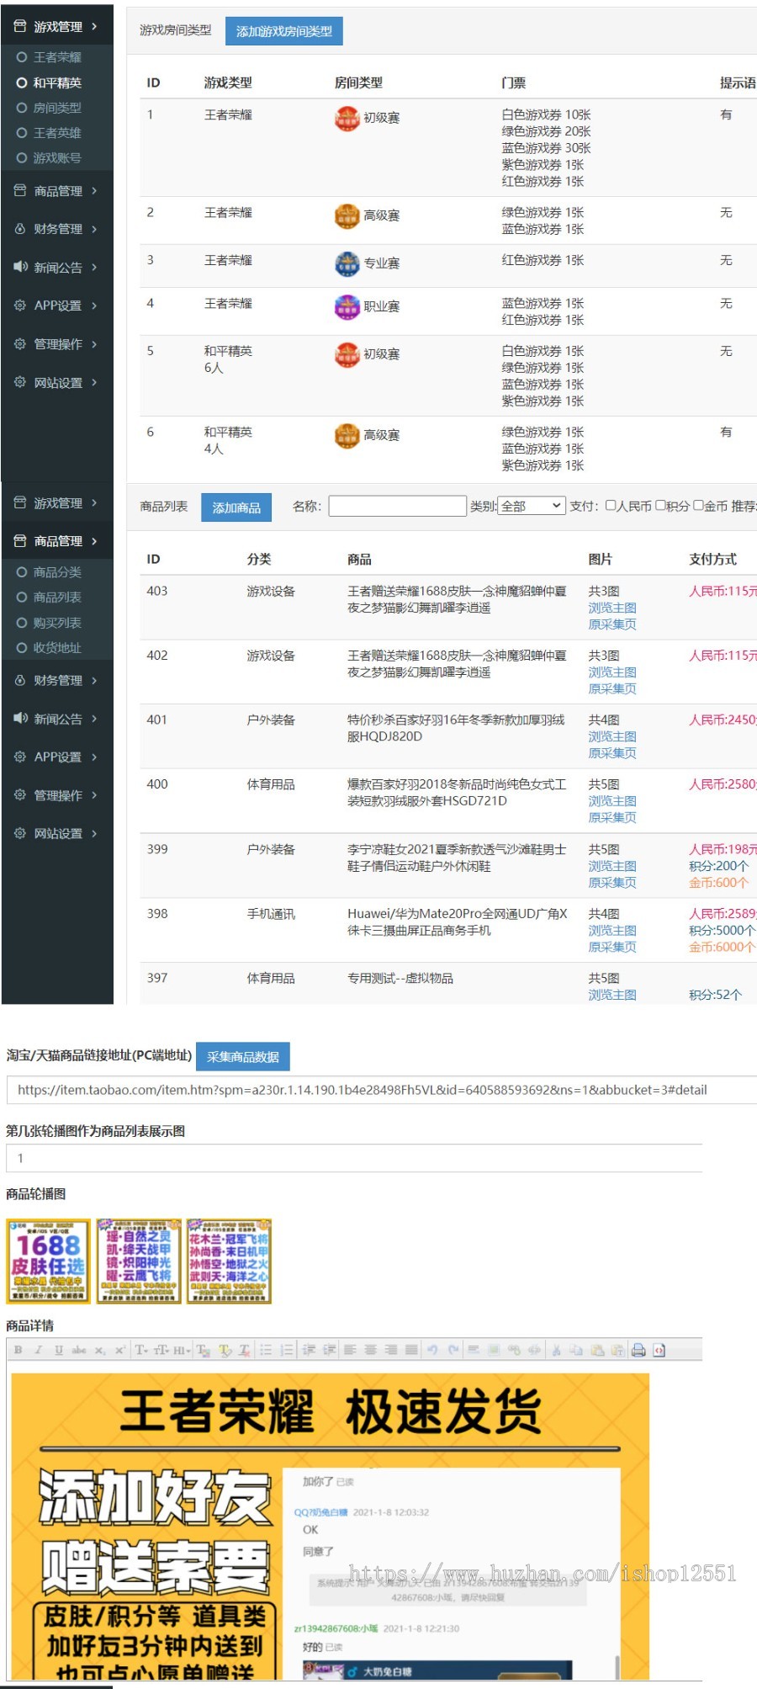Clear formatting with the remove-format icon
The image size is (757, 1689).
[x=244, y=1350]
